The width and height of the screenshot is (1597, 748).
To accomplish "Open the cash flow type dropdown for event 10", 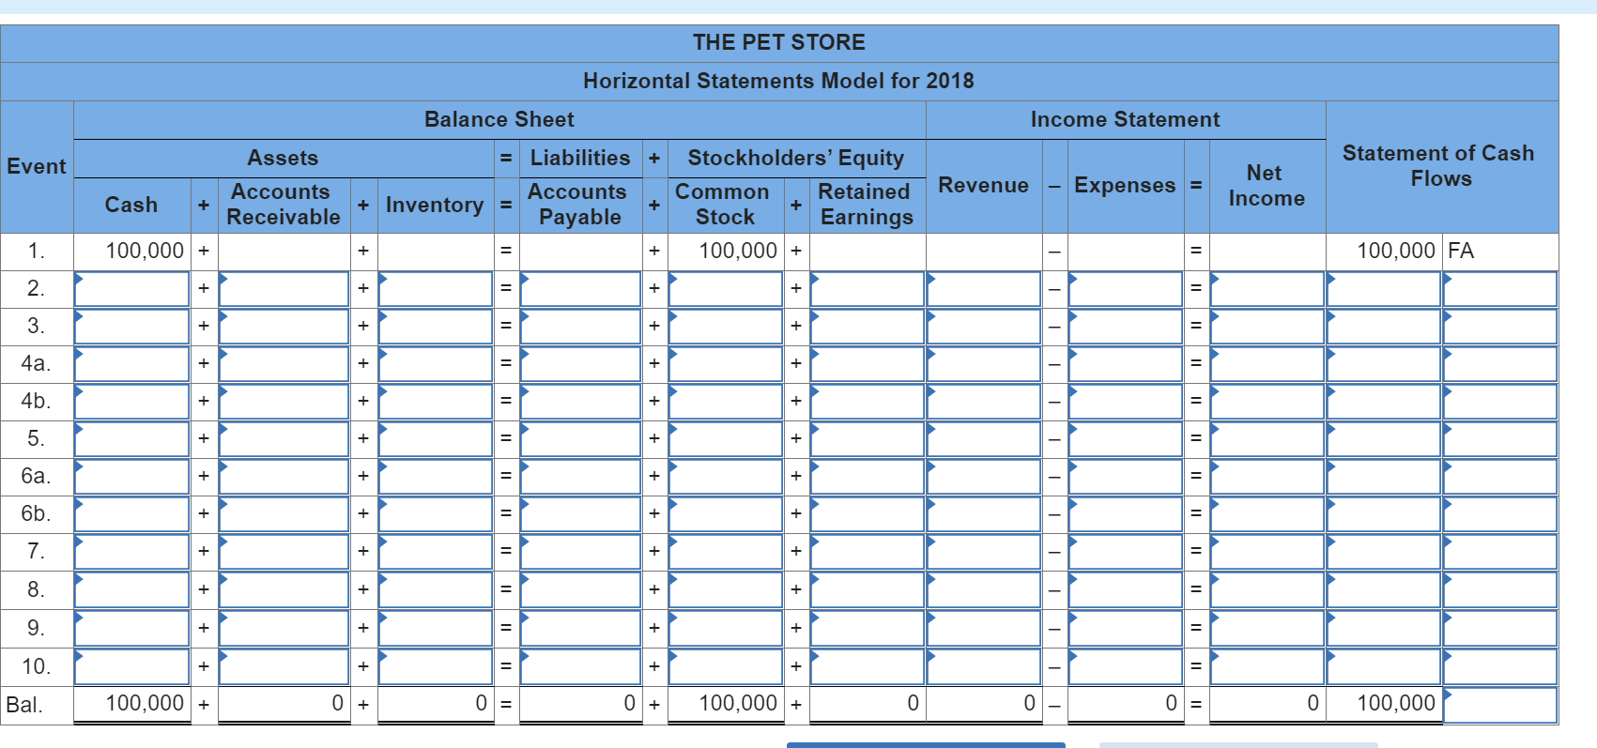I will tap(1500, 667).
